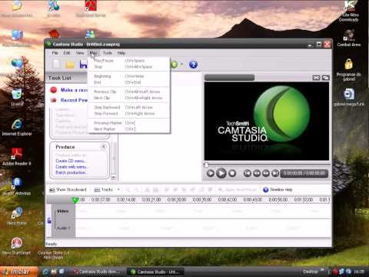Choose Previous Clip in the Play menu

(129, 92)
